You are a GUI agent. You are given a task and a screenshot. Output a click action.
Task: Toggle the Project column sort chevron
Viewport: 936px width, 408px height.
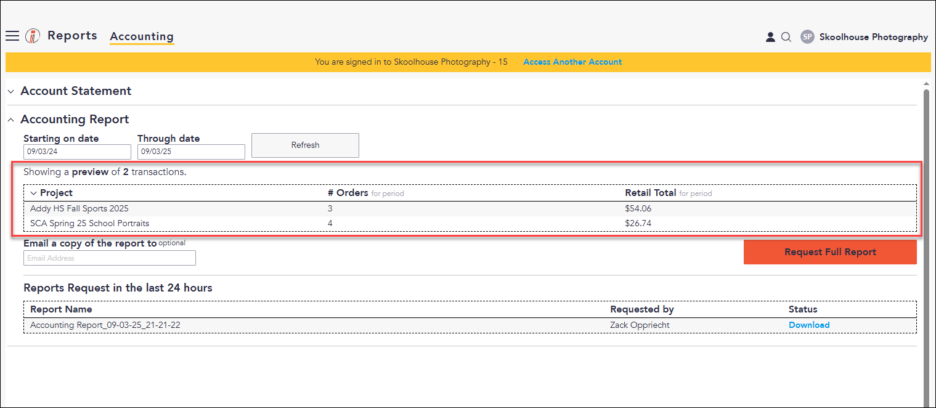pyautogui.click(x=33, y=193)
